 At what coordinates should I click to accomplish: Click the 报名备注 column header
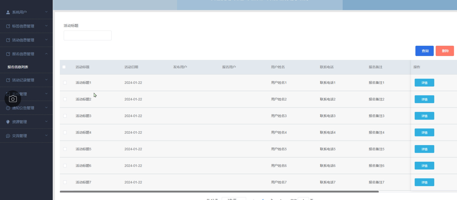(375, 67)
